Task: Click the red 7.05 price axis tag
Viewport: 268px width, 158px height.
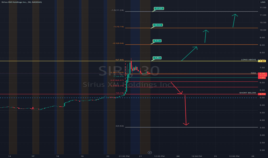Action: point(262,78)
